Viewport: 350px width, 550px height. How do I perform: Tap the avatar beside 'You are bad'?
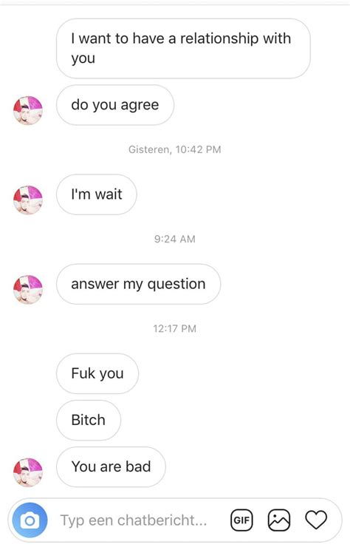pyautogui.click(x=28, y=472)
